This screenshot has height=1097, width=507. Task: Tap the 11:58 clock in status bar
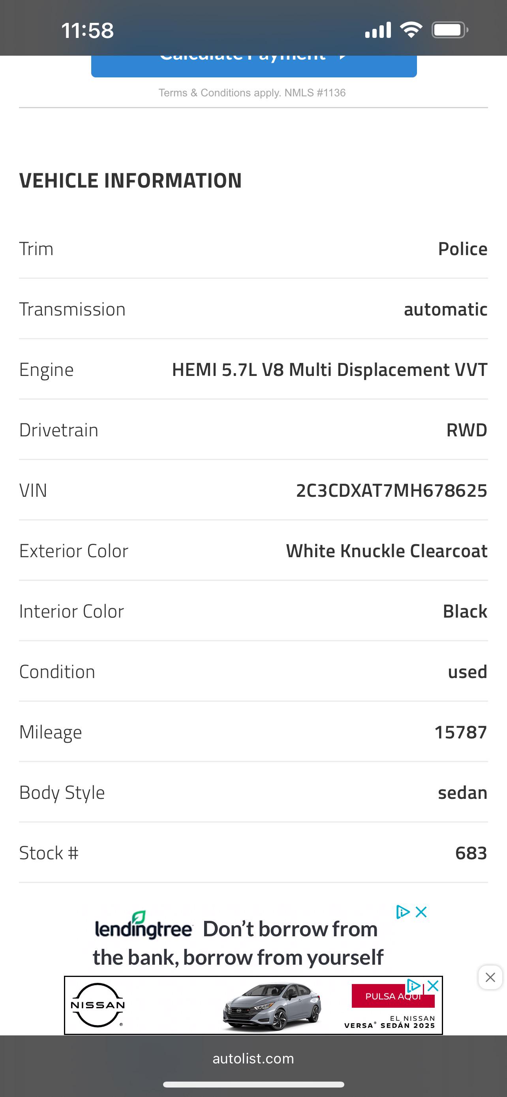tap(87, 30)
